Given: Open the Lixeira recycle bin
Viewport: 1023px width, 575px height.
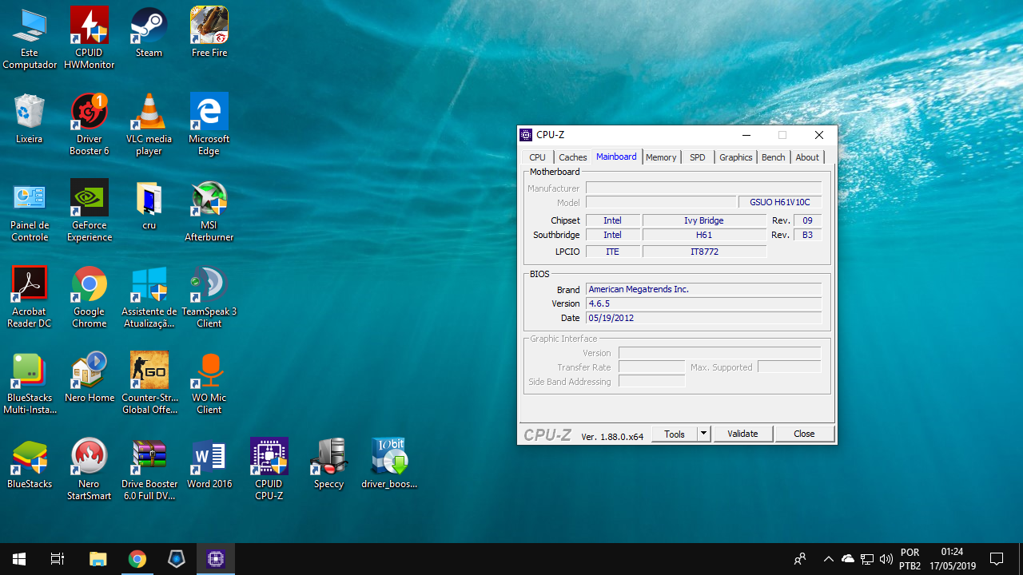Looking at the screenshot, I should (x=30, y=119).
